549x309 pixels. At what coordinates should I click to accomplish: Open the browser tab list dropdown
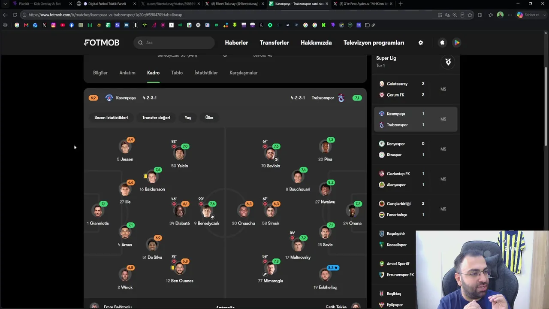pos(5,4)
